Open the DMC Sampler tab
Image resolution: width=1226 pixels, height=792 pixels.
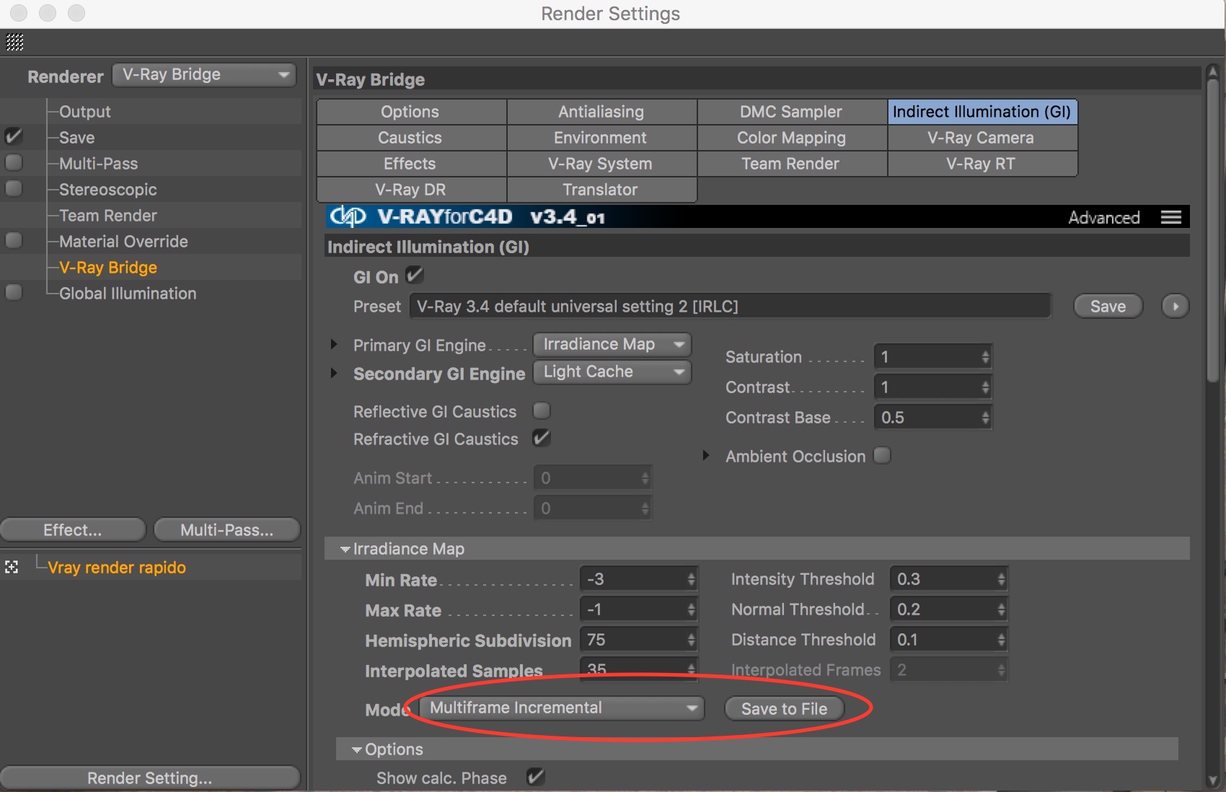pos(792,112)
